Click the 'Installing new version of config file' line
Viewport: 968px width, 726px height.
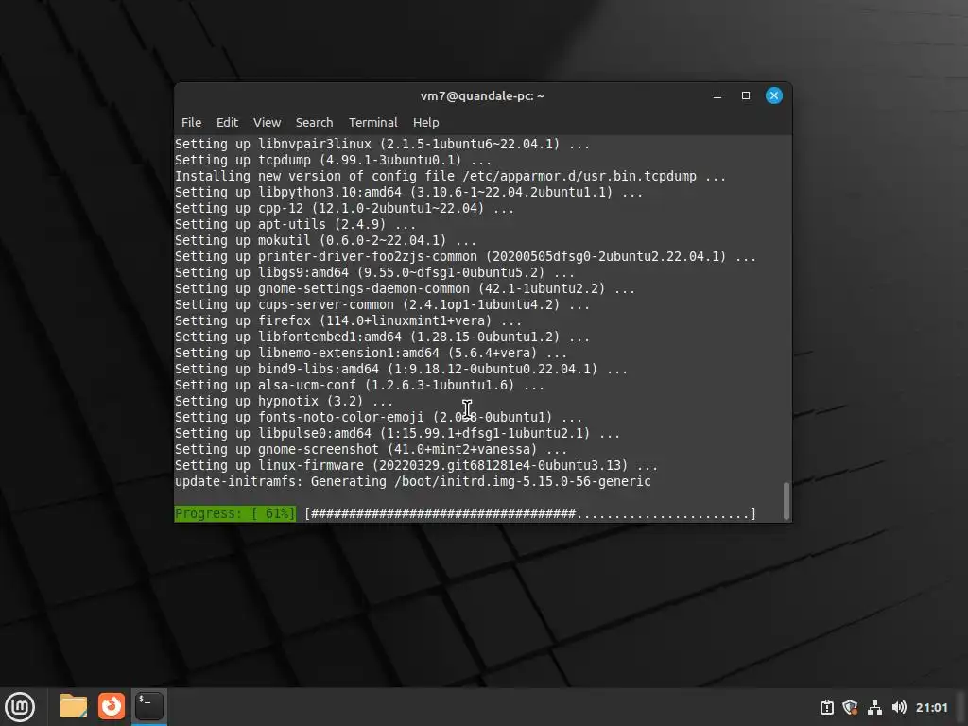pos(450,176)
